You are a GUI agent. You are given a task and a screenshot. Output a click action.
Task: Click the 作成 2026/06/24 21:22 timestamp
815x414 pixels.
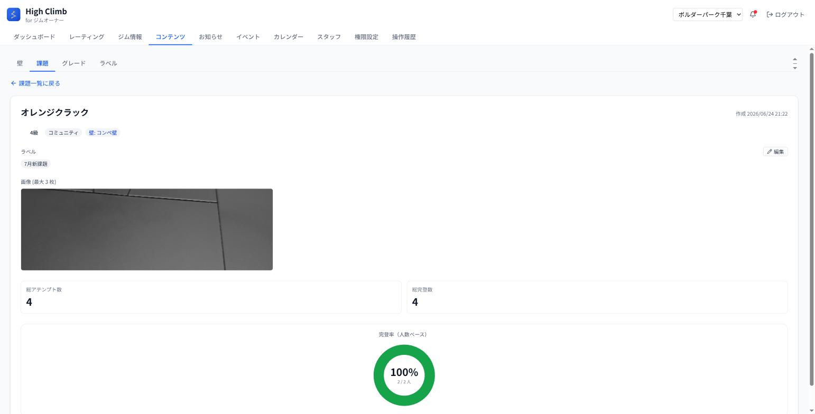[762, 114]
